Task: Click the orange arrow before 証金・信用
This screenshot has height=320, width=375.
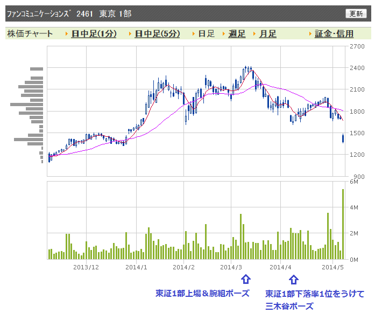Action: 310,34
